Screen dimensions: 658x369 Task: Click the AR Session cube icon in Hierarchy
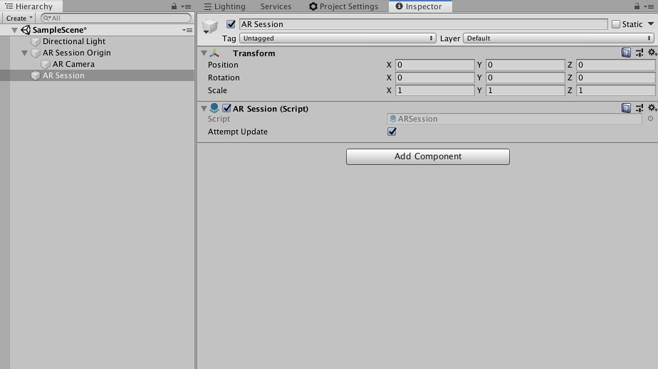point(36,75)
